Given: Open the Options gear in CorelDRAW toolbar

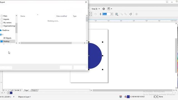Looking at the screenshot, I should tap(104, 9).
